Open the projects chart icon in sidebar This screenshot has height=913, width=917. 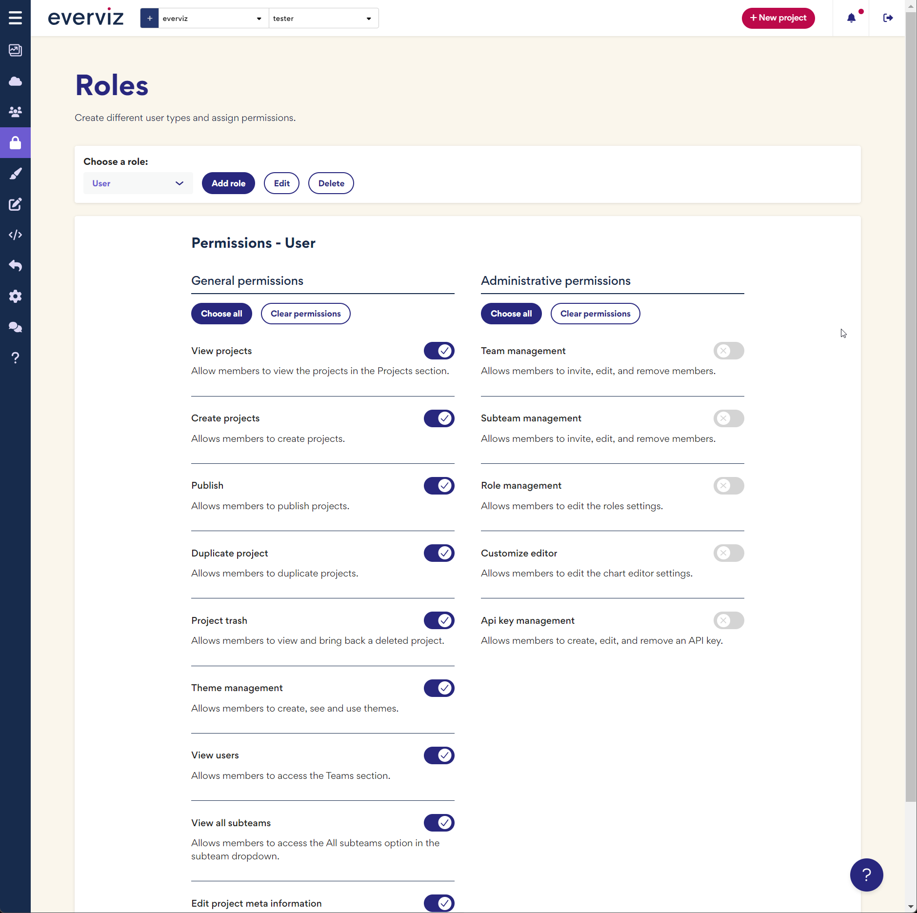click(x=15, y=50)
